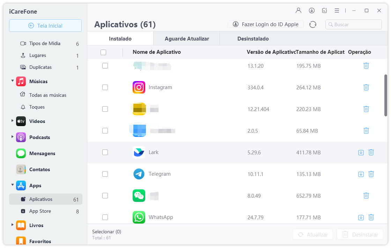The width and height of the screenshot is (391, 248).
Task: Click Fazer Login do ID Apple
Action: click(x=266, y=24)
